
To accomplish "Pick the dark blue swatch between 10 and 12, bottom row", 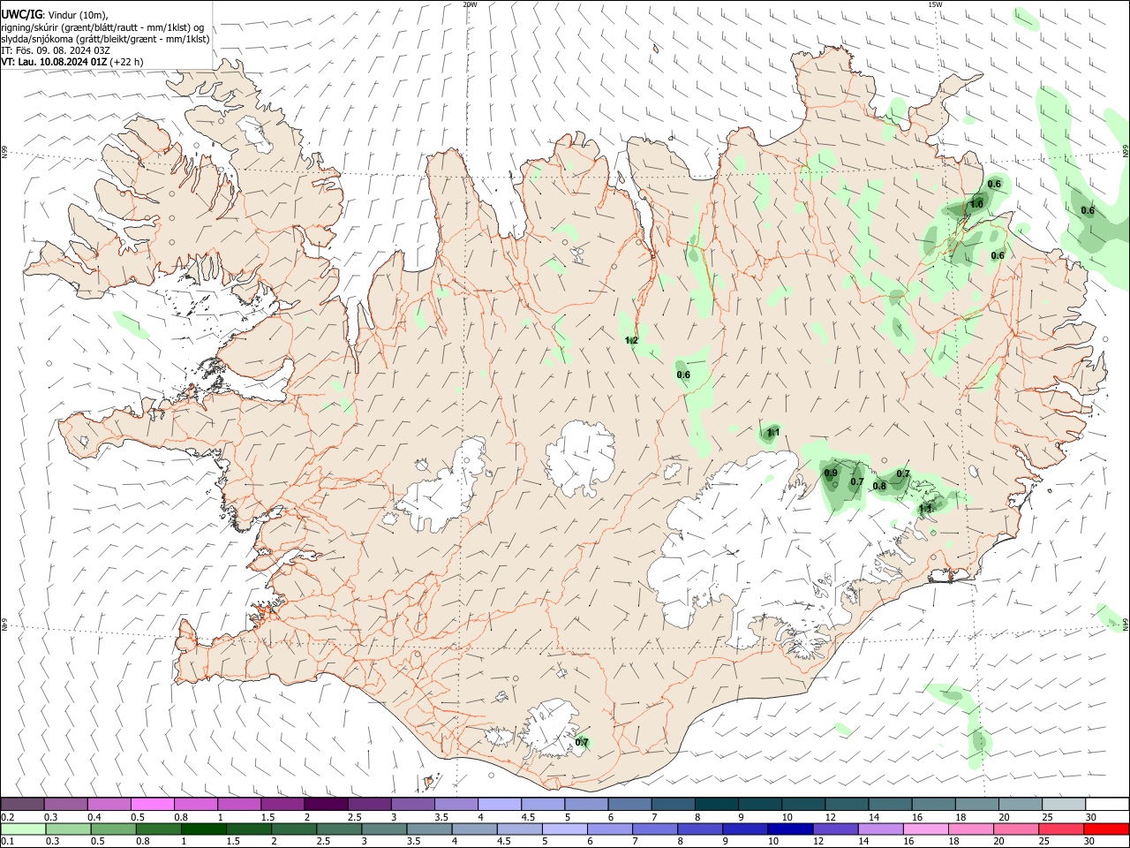I will (x=790, y=829).
